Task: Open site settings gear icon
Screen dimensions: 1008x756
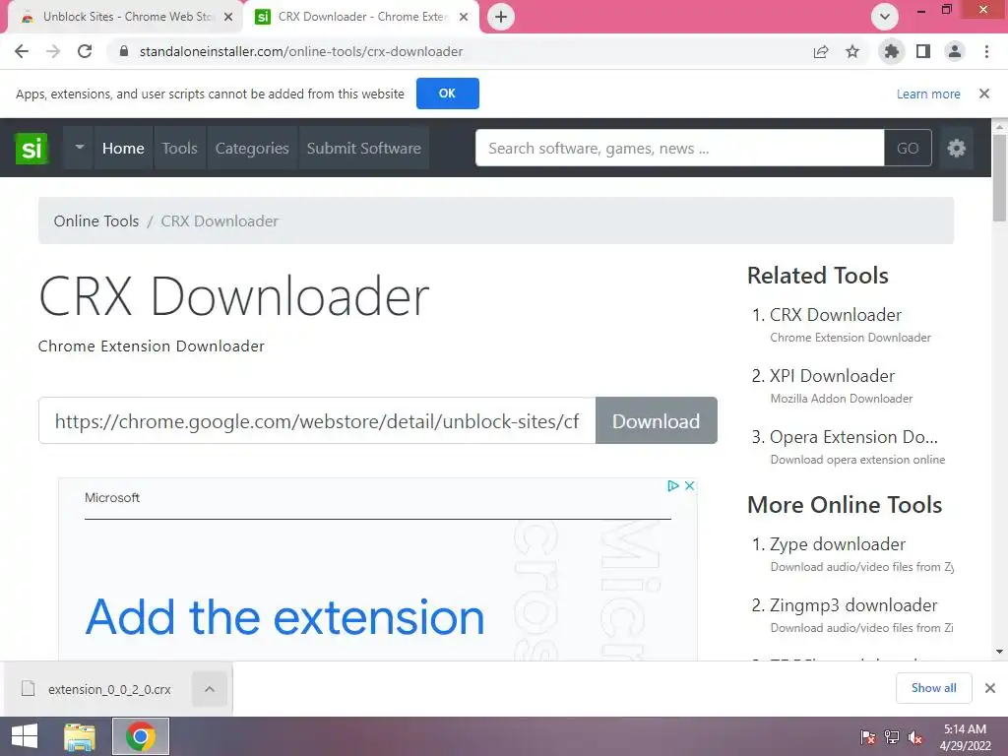Action: [957, 148]
